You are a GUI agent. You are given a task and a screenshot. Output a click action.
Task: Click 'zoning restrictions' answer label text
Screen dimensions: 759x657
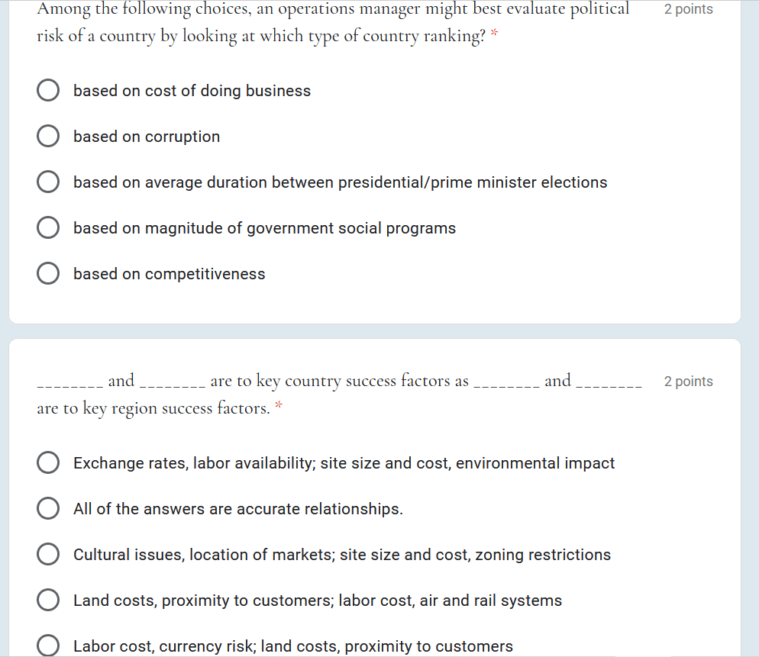tap(543, 555)
